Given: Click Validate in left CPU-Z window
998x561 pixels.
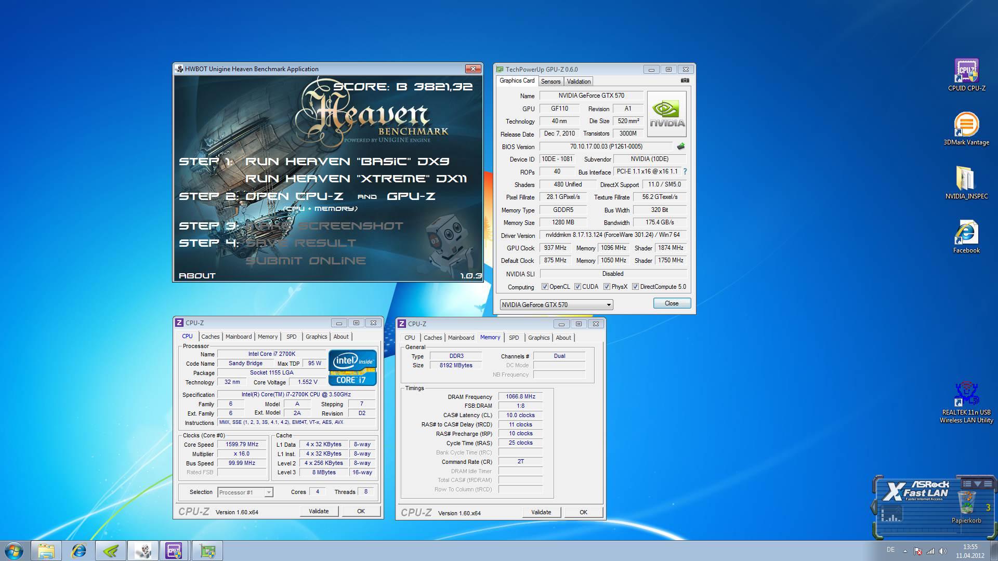Looking at the screenshot, I should tap(319, 511).
